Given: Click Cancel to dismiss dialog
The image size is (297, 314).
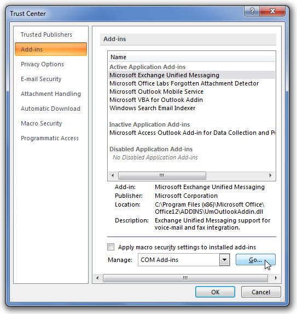Looking at the screenshot, I should tap(261, 292).
